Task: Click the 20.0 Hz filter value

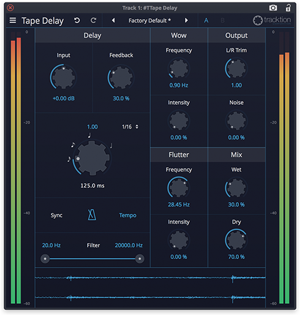Action: 51,245
